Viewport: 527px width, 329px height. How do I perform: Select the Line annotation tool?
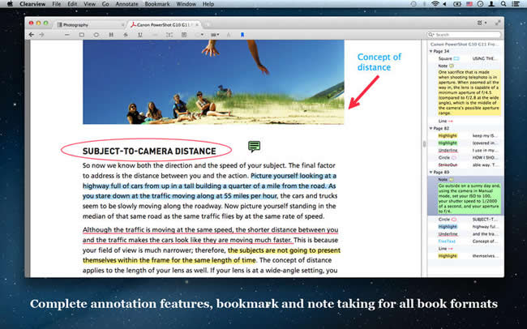66,35
